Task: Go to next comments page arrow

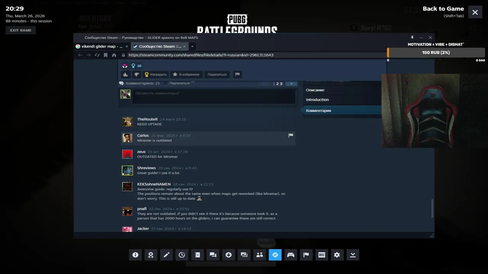Action: pyautogui.click(x=291, y=84)
